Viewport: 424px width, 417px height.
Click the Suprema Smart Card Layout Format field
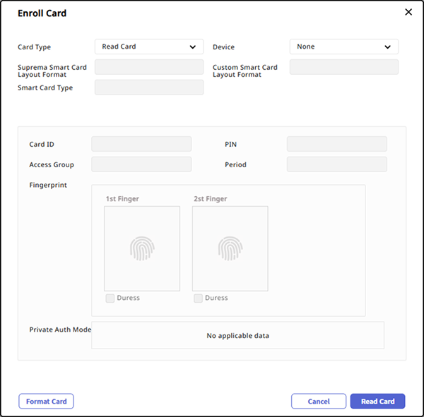coord(148,67)
